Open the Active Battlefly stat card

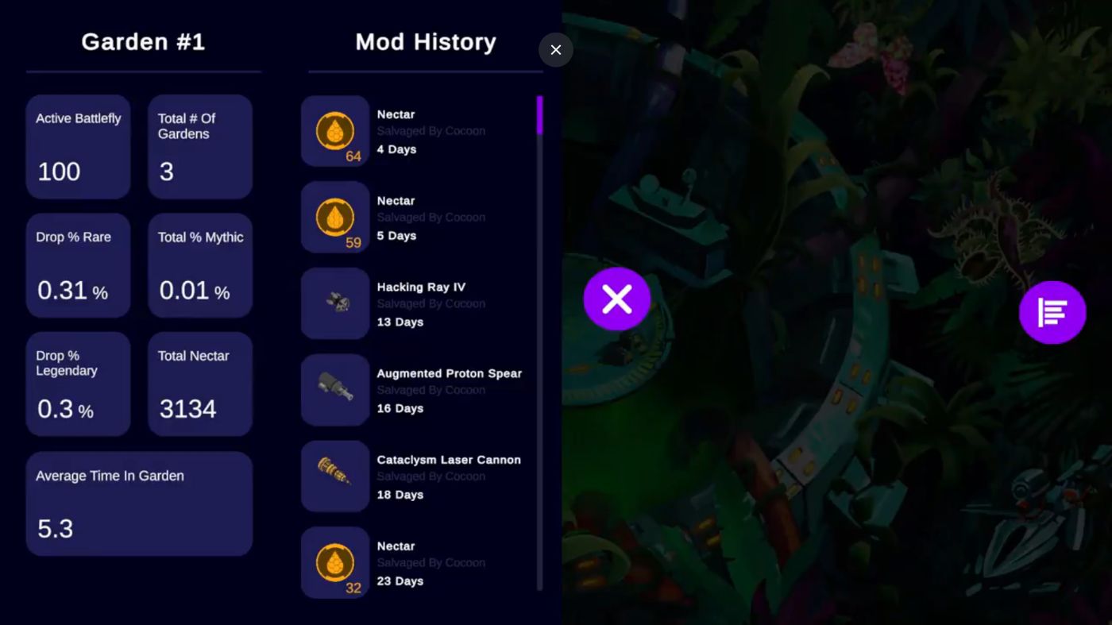pyautogui.click(x=78, y=147)
